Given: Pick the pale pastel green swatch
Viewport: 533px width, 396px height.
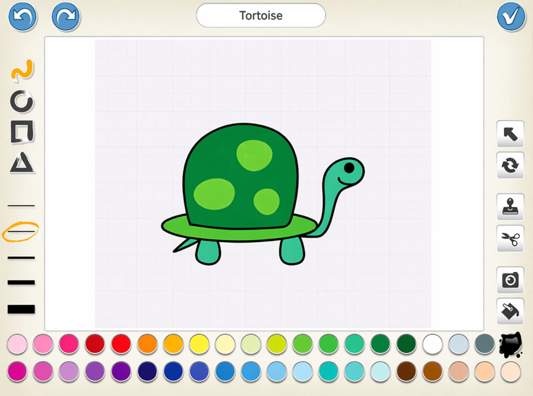Looking at the screenshot, I should pyautogui.click(x=251, y=344).
